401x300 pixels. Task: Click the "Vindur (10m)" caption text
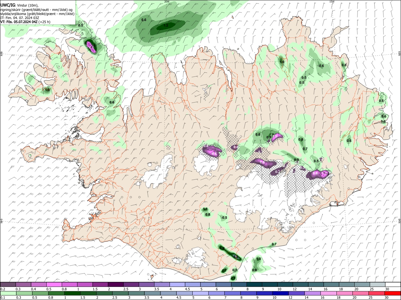[27, 5]
